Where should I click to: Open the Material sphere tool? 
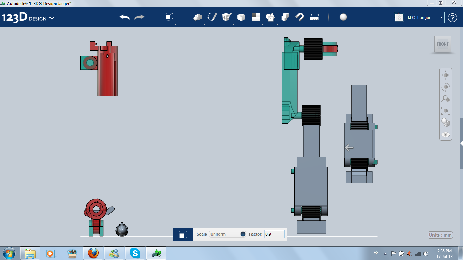(x=343, y=17)
